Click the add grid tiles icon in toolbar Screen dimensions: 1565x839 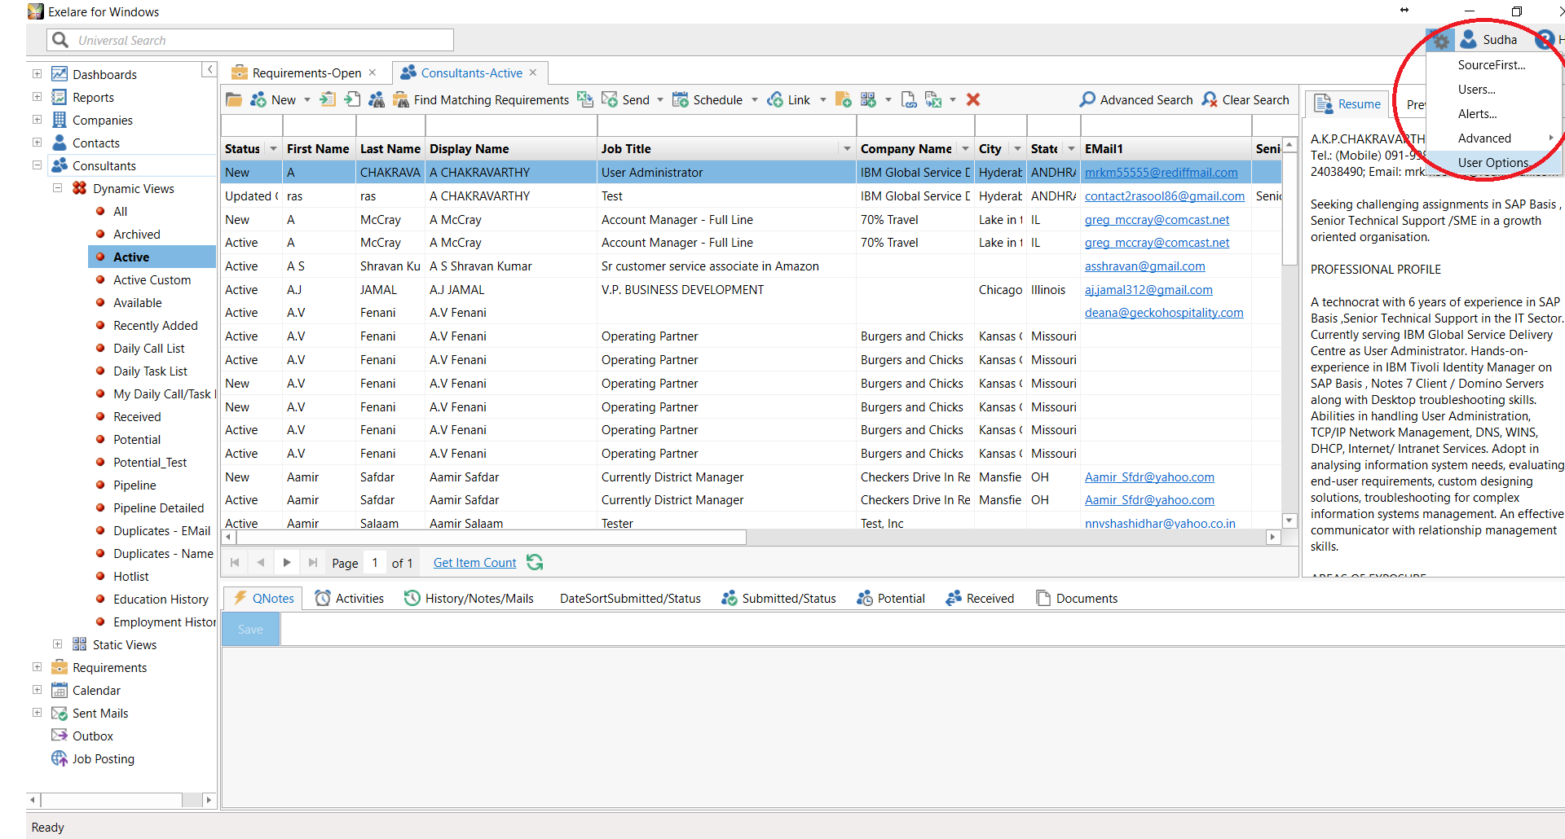[868, 99]
